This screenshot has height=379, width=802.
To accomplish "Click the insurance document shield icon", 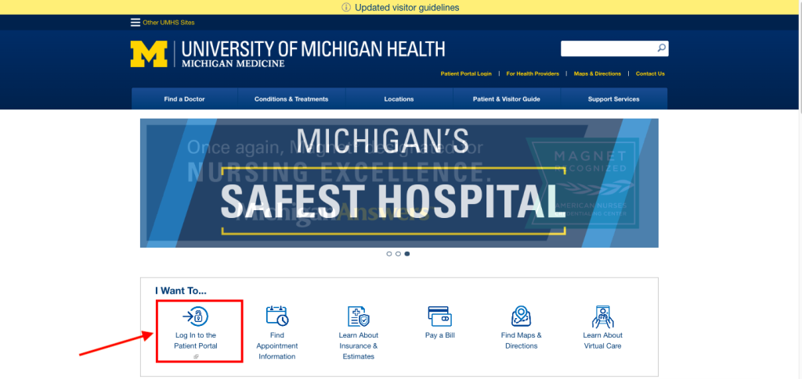I will click(359, 316).
